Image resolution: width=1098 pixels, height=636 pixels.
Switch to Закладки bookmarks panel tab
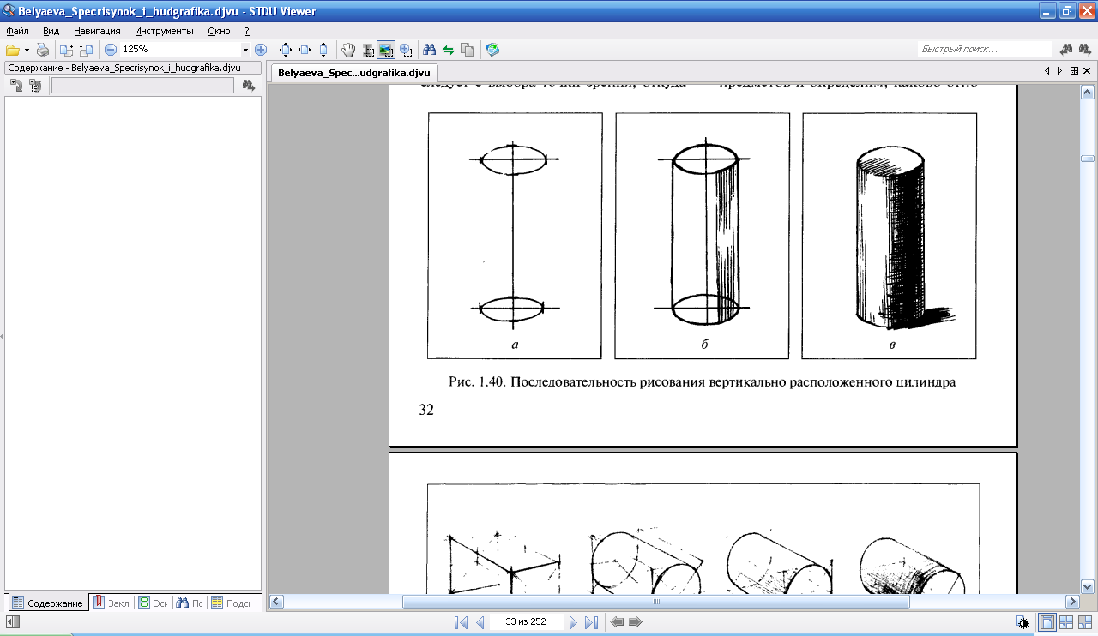(112, 603)
